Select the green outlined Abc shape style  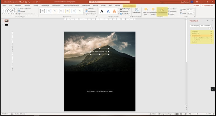(x=80, y=11)
